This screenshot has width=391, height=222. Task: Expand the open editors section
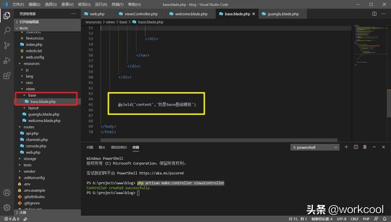pyautogui.click(x=48, y=22)
